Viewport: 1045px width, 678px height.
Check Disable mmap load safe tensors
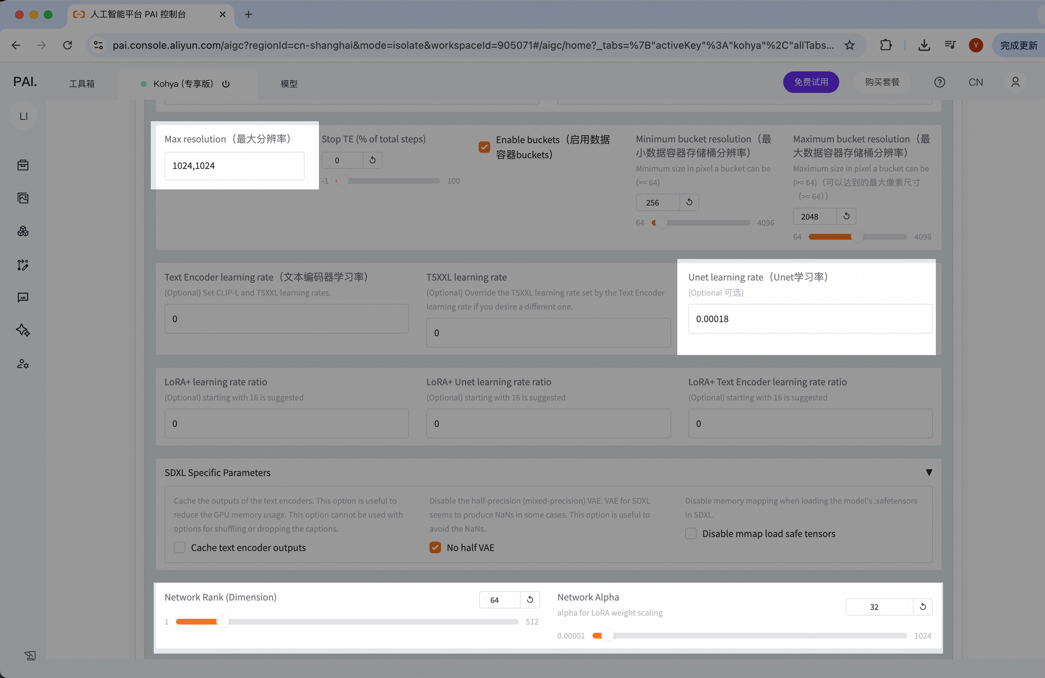pos(691,533)
